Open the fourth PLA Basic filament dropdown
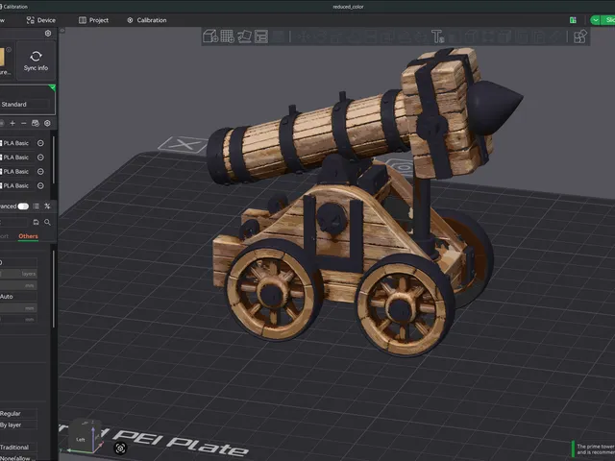Viewport: 615px width, 461px height. click(x=15, y=185)
